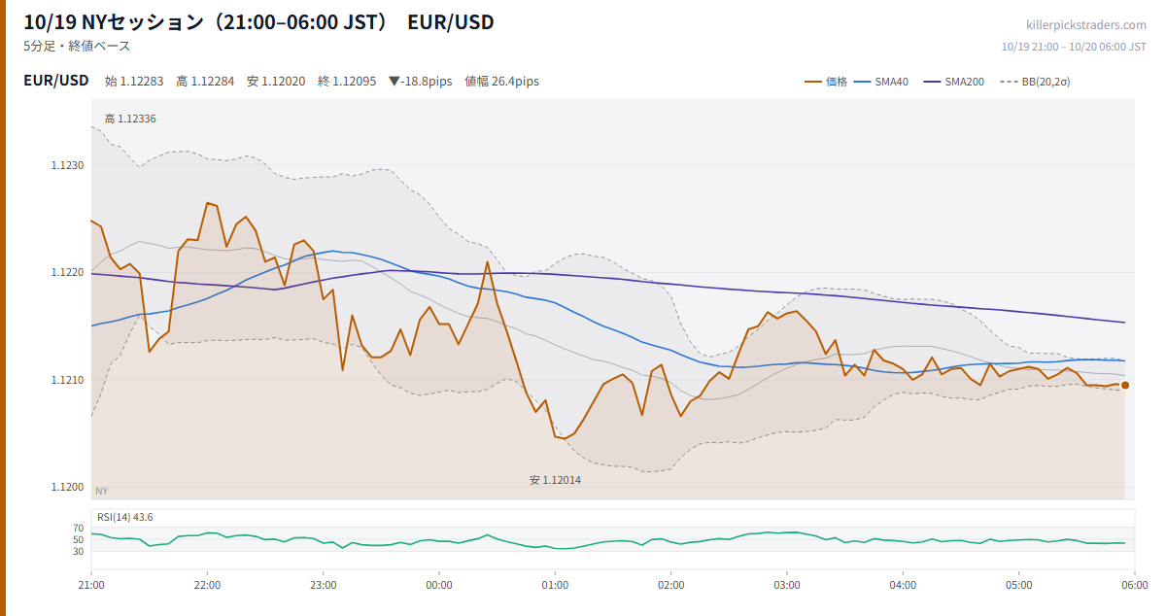Click the date range 10/19 21:00 – 10/20 06:00 JST

click(x=1074, y=47)
